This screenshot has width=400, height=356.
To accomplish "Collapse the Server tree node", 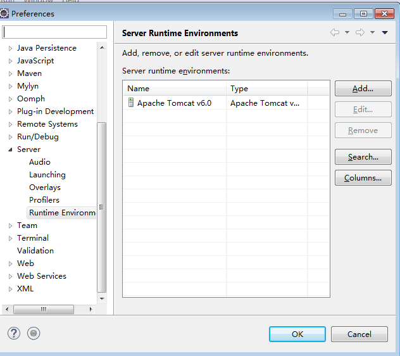I will coord(10,149).
